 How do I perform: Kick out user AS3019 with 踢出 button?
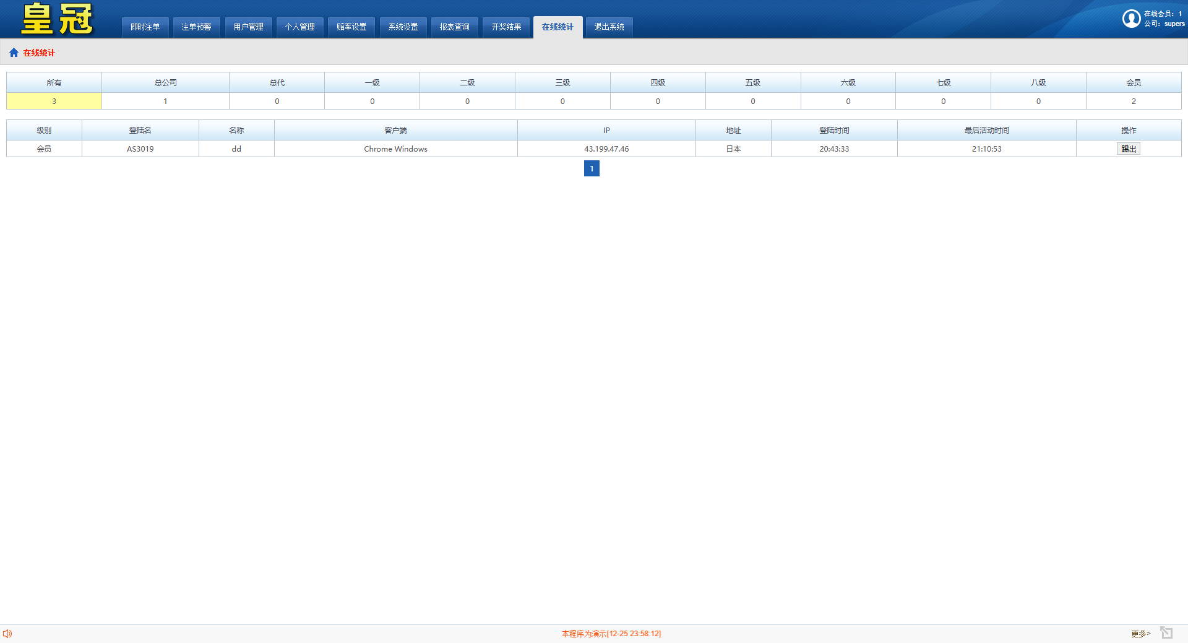(x=1128, y=149)
